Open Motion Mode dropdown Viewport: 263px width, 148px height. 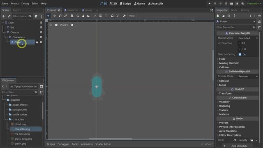click(248, 38)
